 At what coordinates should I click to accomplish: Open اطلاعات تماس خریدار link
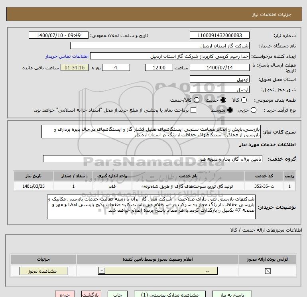(x=67, y=56)
